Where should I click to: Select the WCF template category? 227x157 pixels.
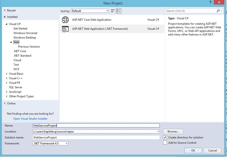coord(16,69)
